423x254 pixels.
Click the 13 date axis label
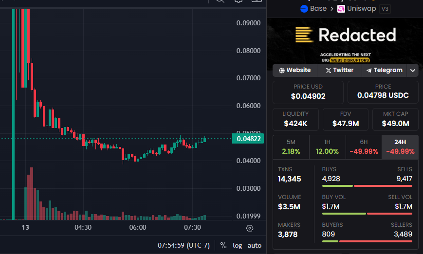coord(25,228)
